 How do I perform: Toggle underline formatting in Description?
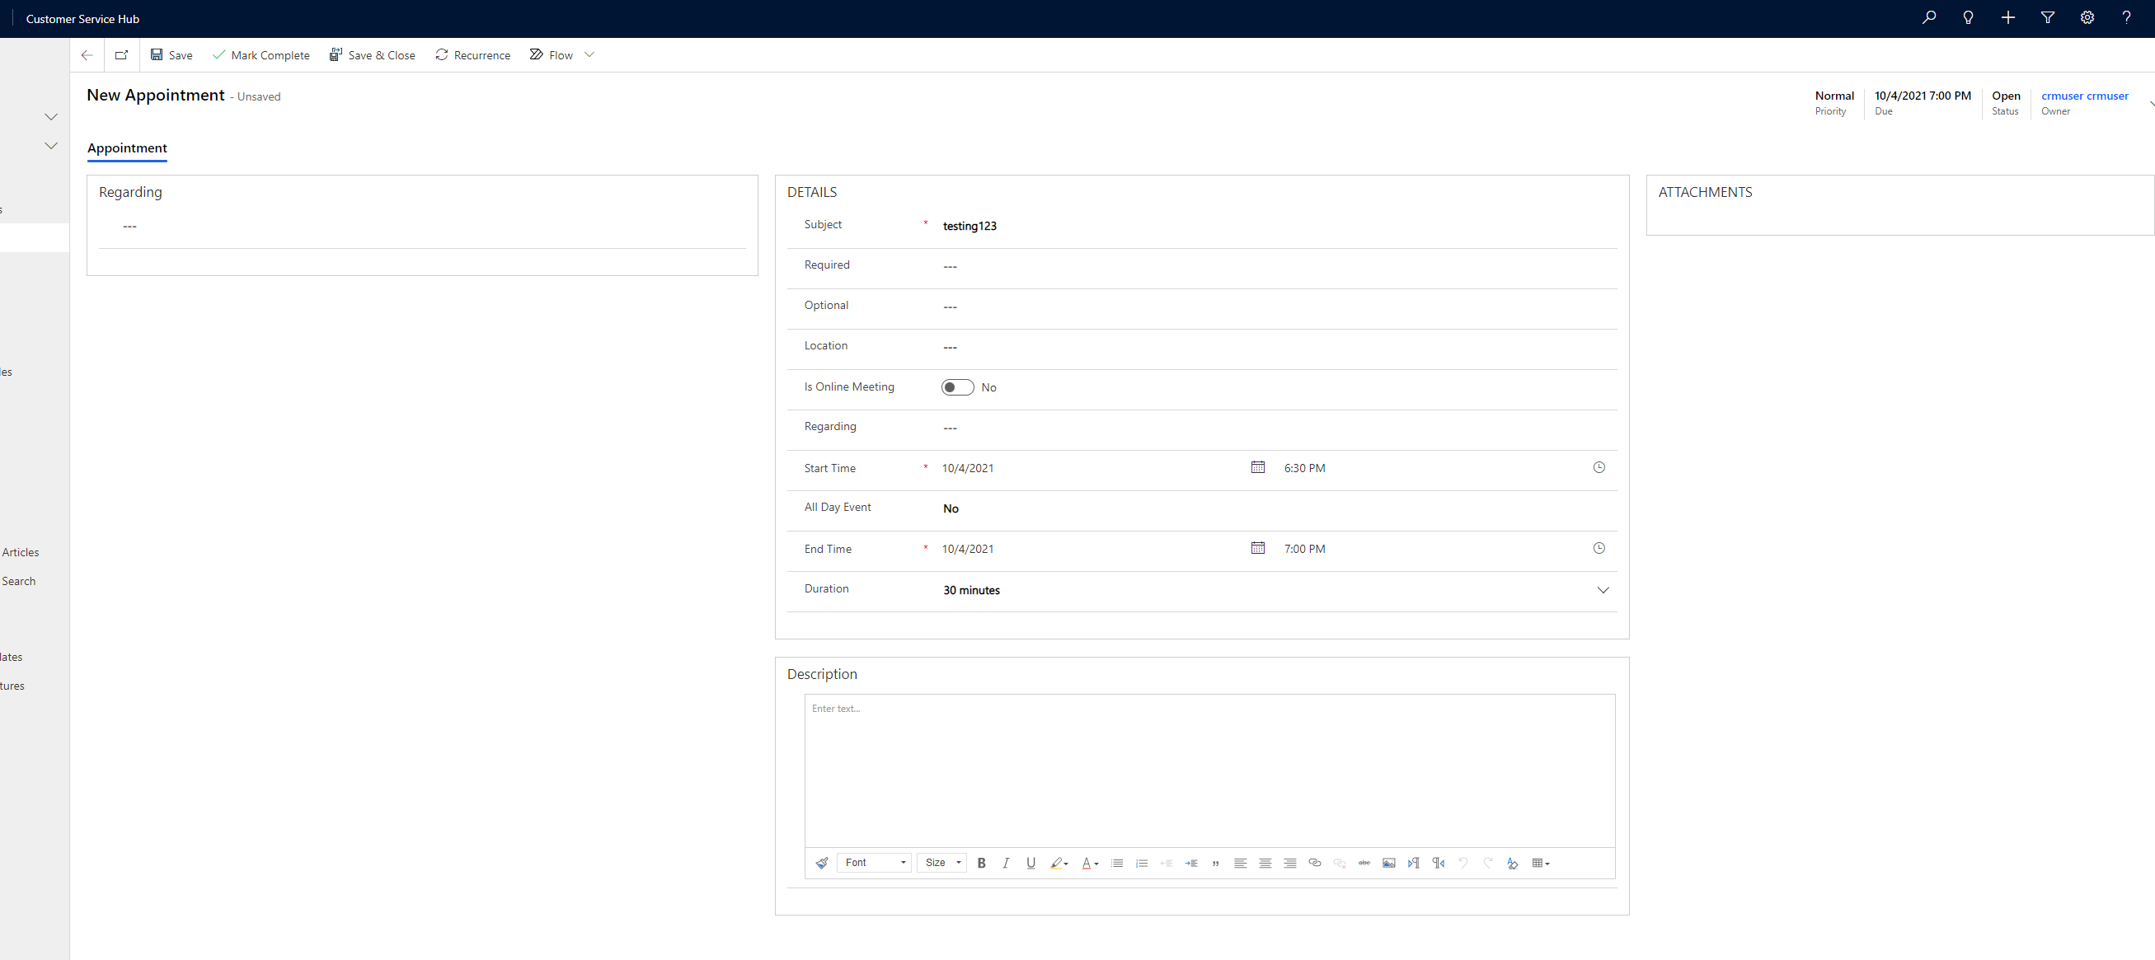point(1030,862)
